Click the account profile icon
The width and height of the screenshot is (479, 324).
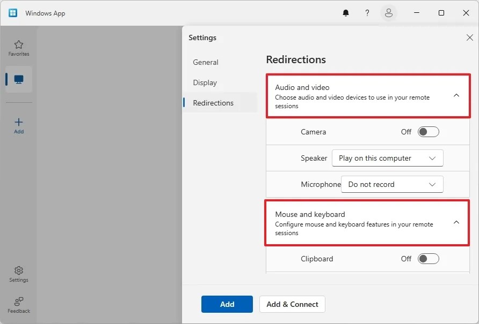(x=389, y=13)
